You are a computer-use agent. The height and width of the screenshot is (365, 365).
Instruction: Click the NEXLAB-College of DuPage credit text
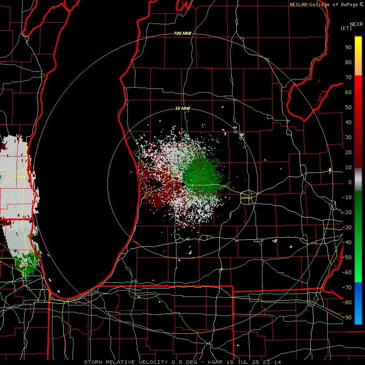(x=324, y=4)
